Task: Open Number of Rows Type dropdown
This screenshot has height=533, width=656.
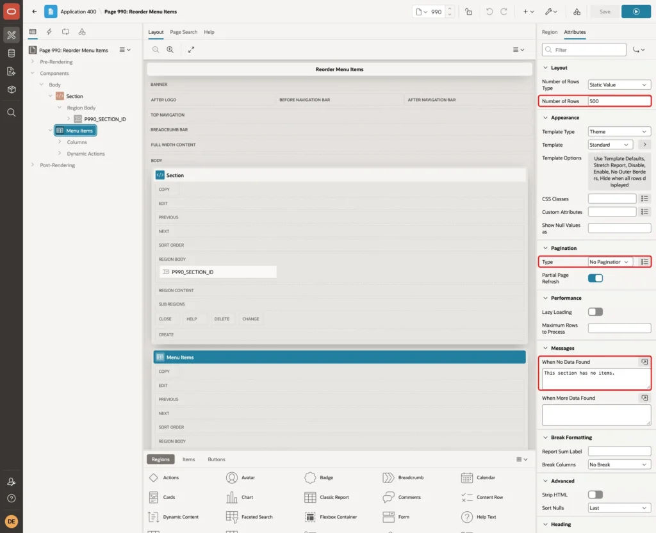Action: 619,85
